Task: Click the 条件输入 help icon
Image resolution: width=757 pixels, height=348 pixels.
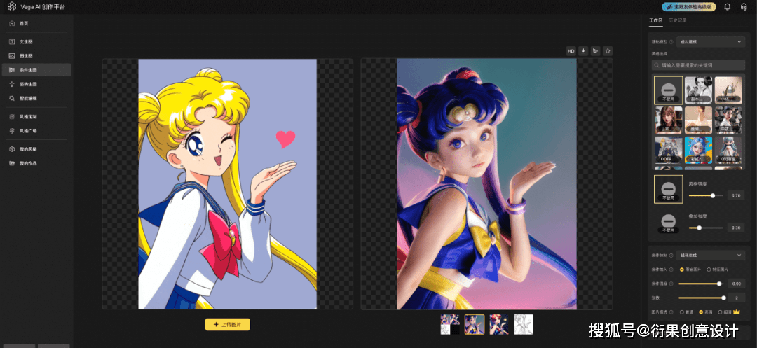Action: [x=671, y=270]
